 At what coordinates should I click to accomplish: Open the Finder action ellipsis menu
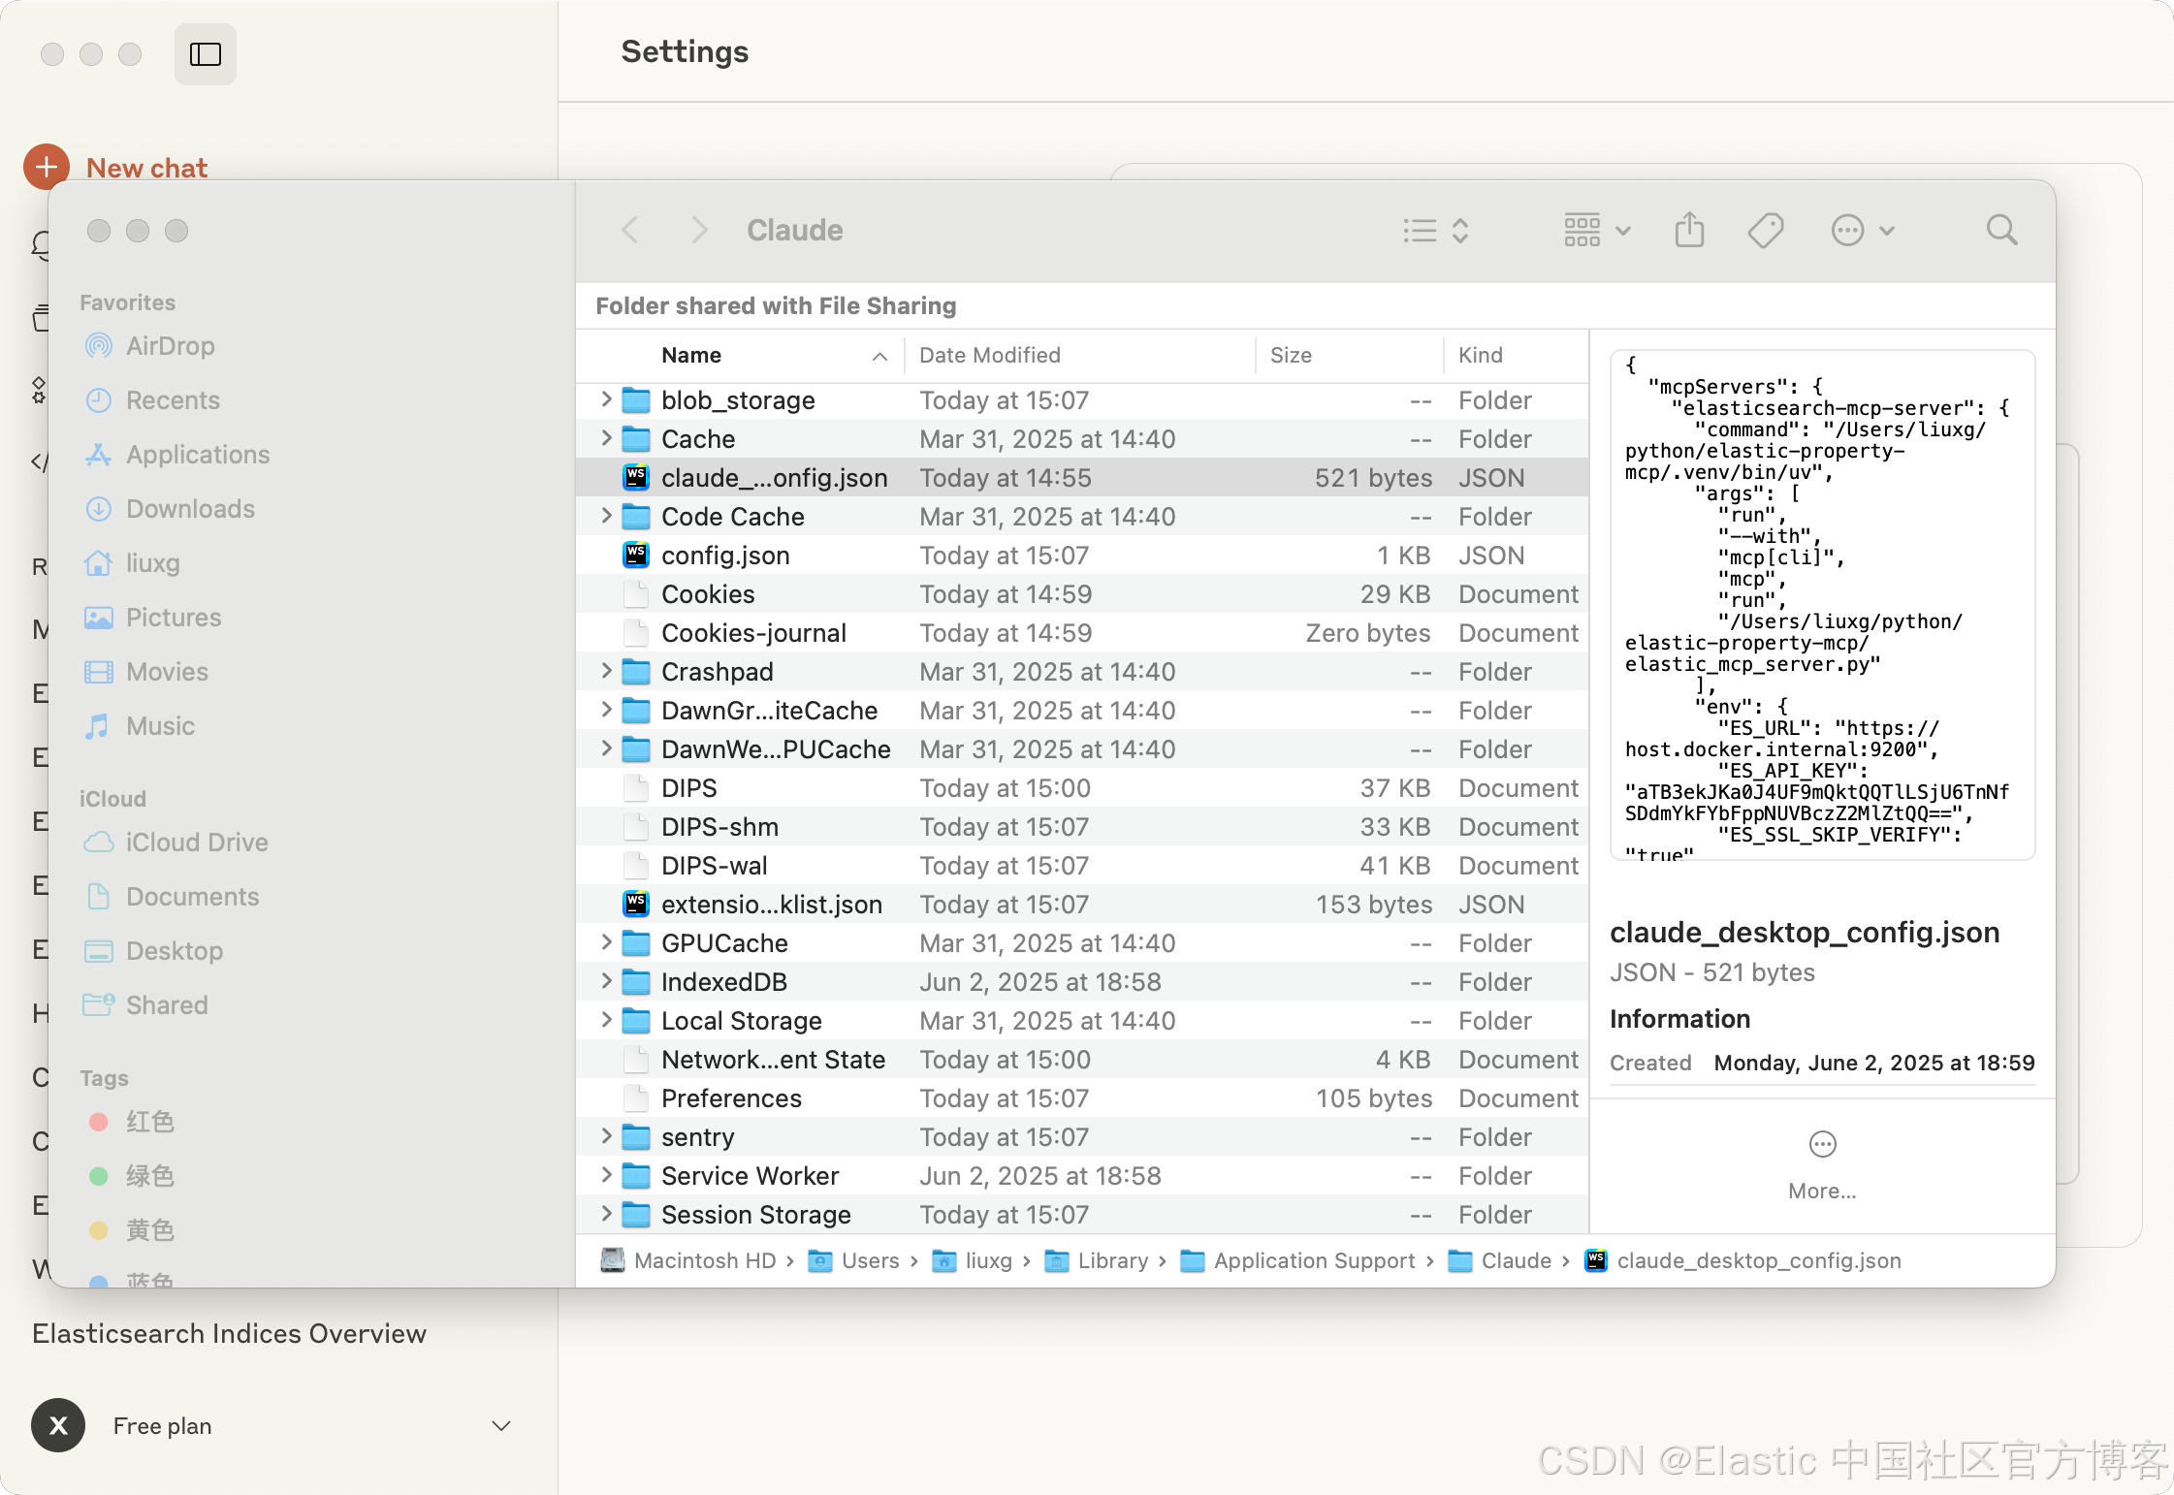[1863, 231]
